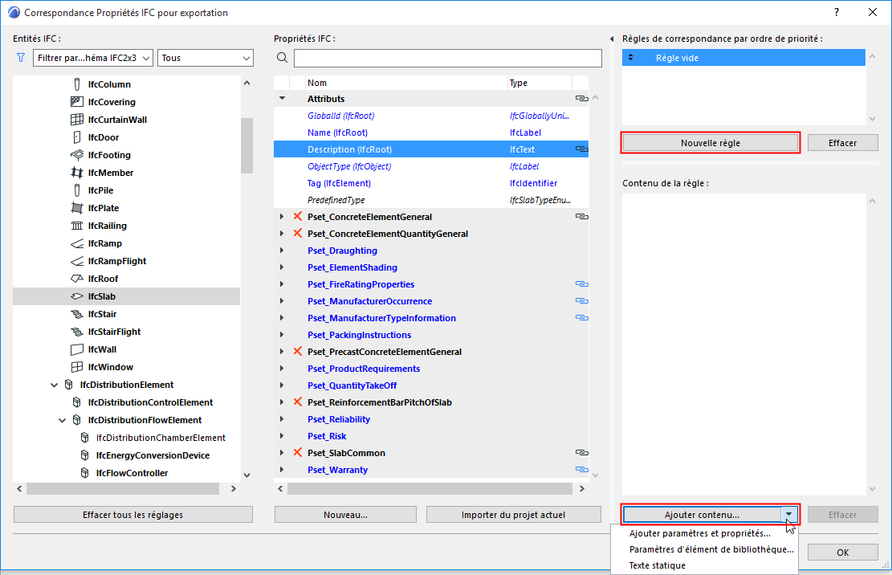This screenshot has width=892, height=575.
Task: Select Ajouter paramètres et propriétés menu entry
Action: point(700,533)
